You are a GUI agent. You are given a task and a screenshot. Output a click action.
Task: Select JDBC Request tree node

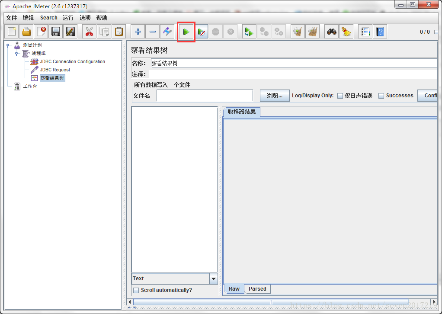(55, 70)
